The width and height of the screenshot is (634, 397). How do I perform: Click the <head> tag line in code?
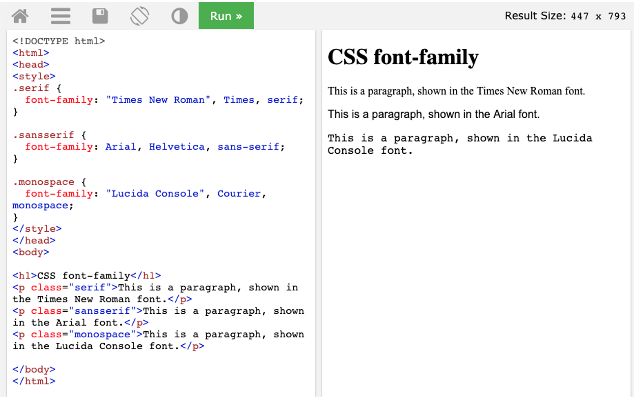point(31,65)
